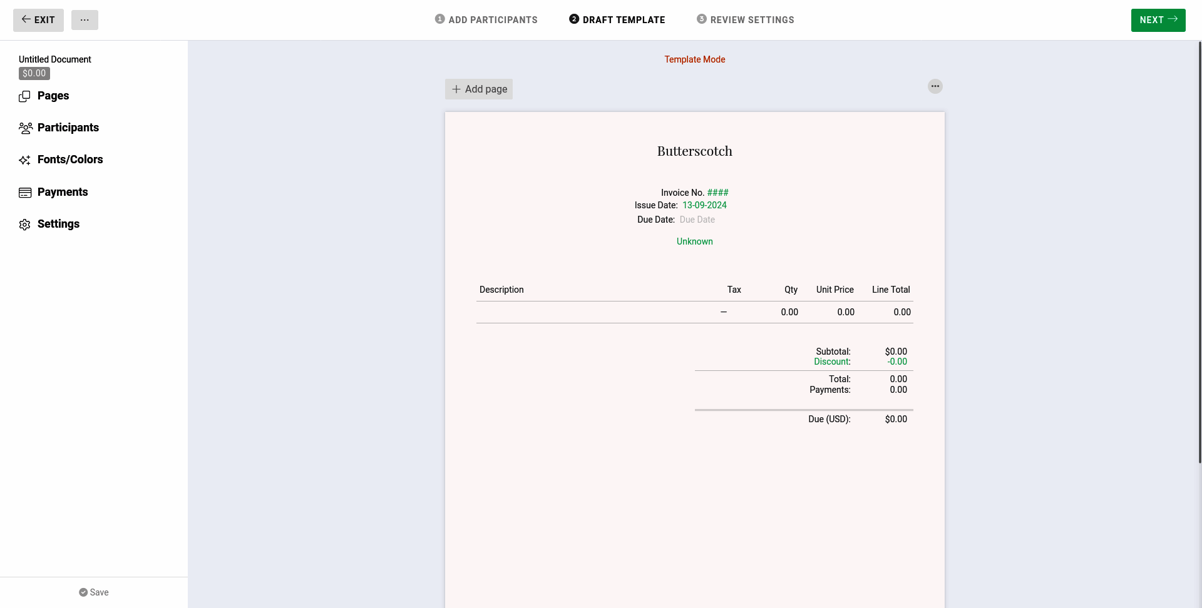Change the issue date 13-09-2024
This screenshot has width=1202, height=608.
(704, 205)
